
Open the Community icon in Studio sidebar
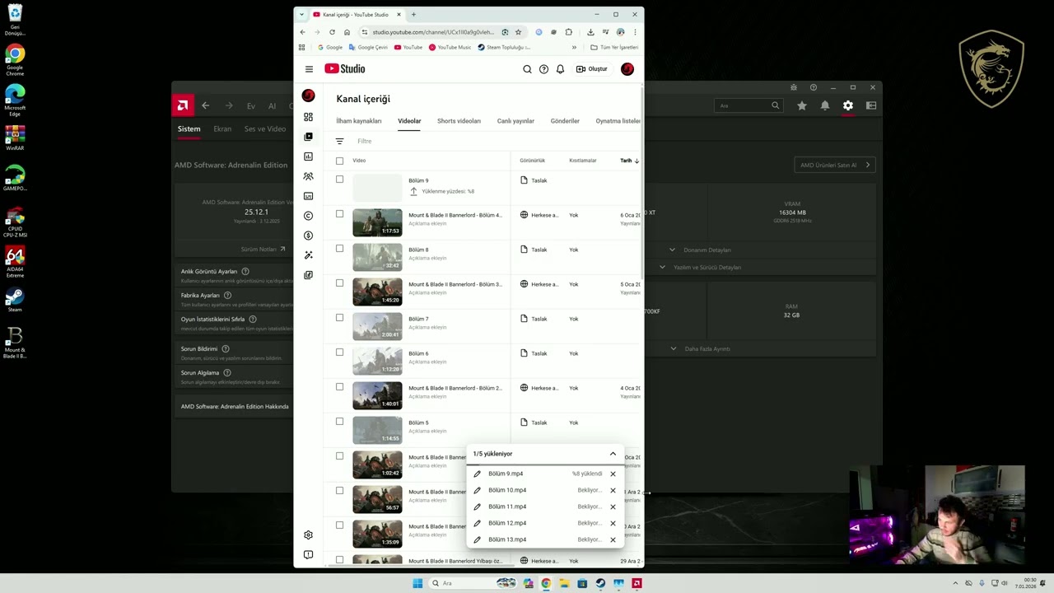(x=308, y=176)
